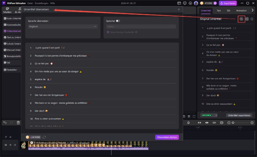Click the Übersetzen starten button

(167, 137)
